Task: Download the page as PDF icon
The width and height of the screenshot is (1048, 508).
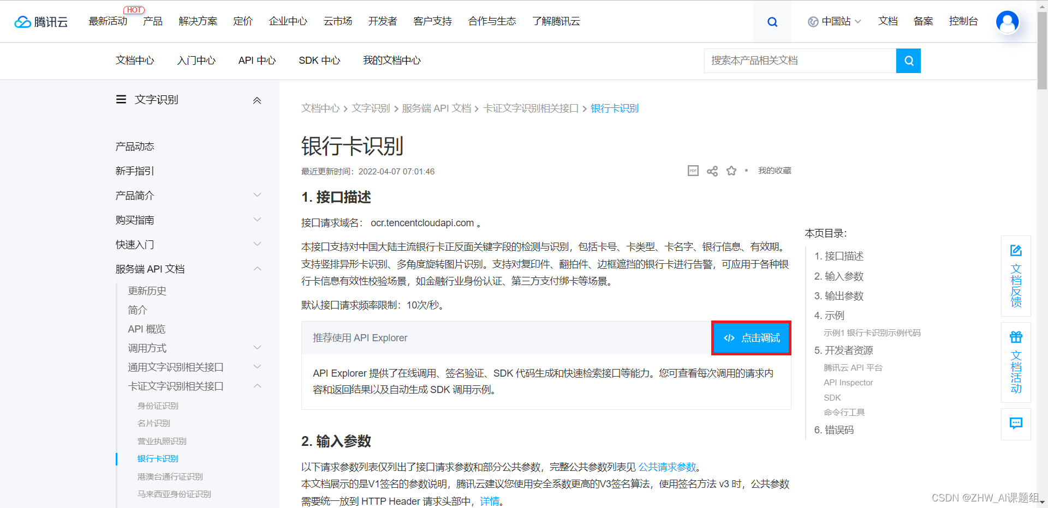Action: coord(693,171)
